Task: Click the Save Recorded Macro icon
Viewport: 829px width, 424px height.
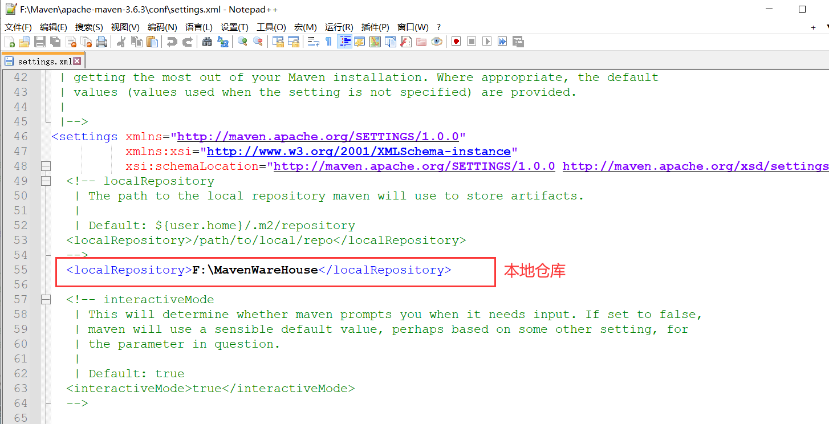Action: point(518,42)
